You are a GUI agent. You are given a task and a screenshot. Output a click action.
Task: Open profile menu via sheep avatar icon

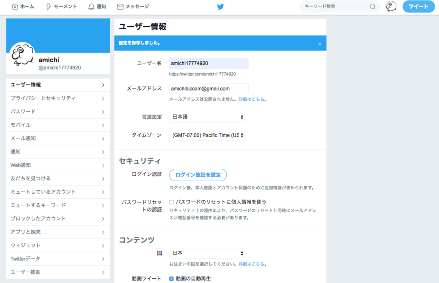coord(391,6)
